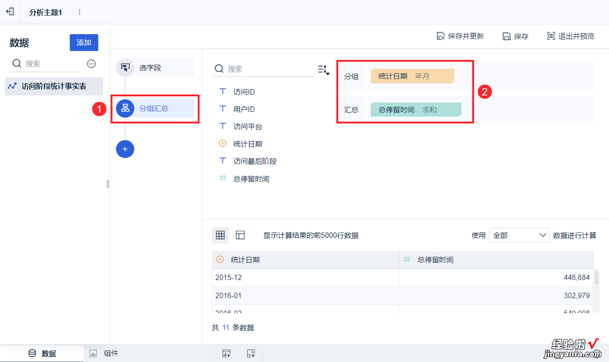Click the 446,684 cell

pyautogui.click(x=496, y=277)
